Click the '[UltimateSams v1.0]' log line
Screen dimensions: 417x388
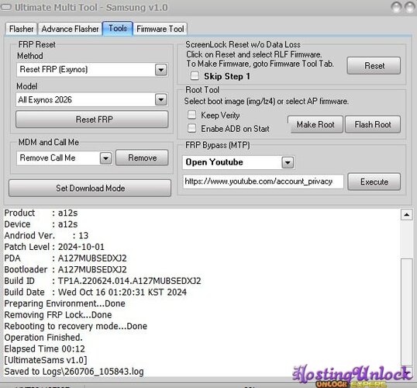coord(46,360)
